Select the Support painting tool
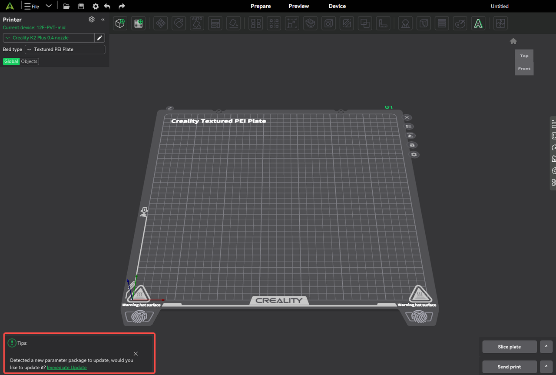Image resolution: width=556 pixels, height=375 pixels. 405,23
